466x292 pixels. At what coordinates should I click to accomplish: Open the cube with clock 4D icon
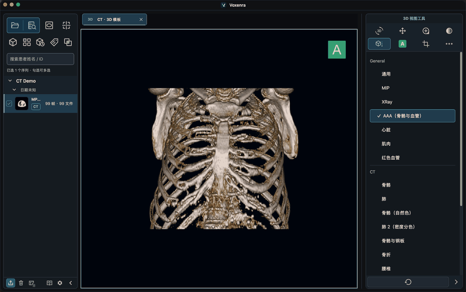tap(40, 42)
